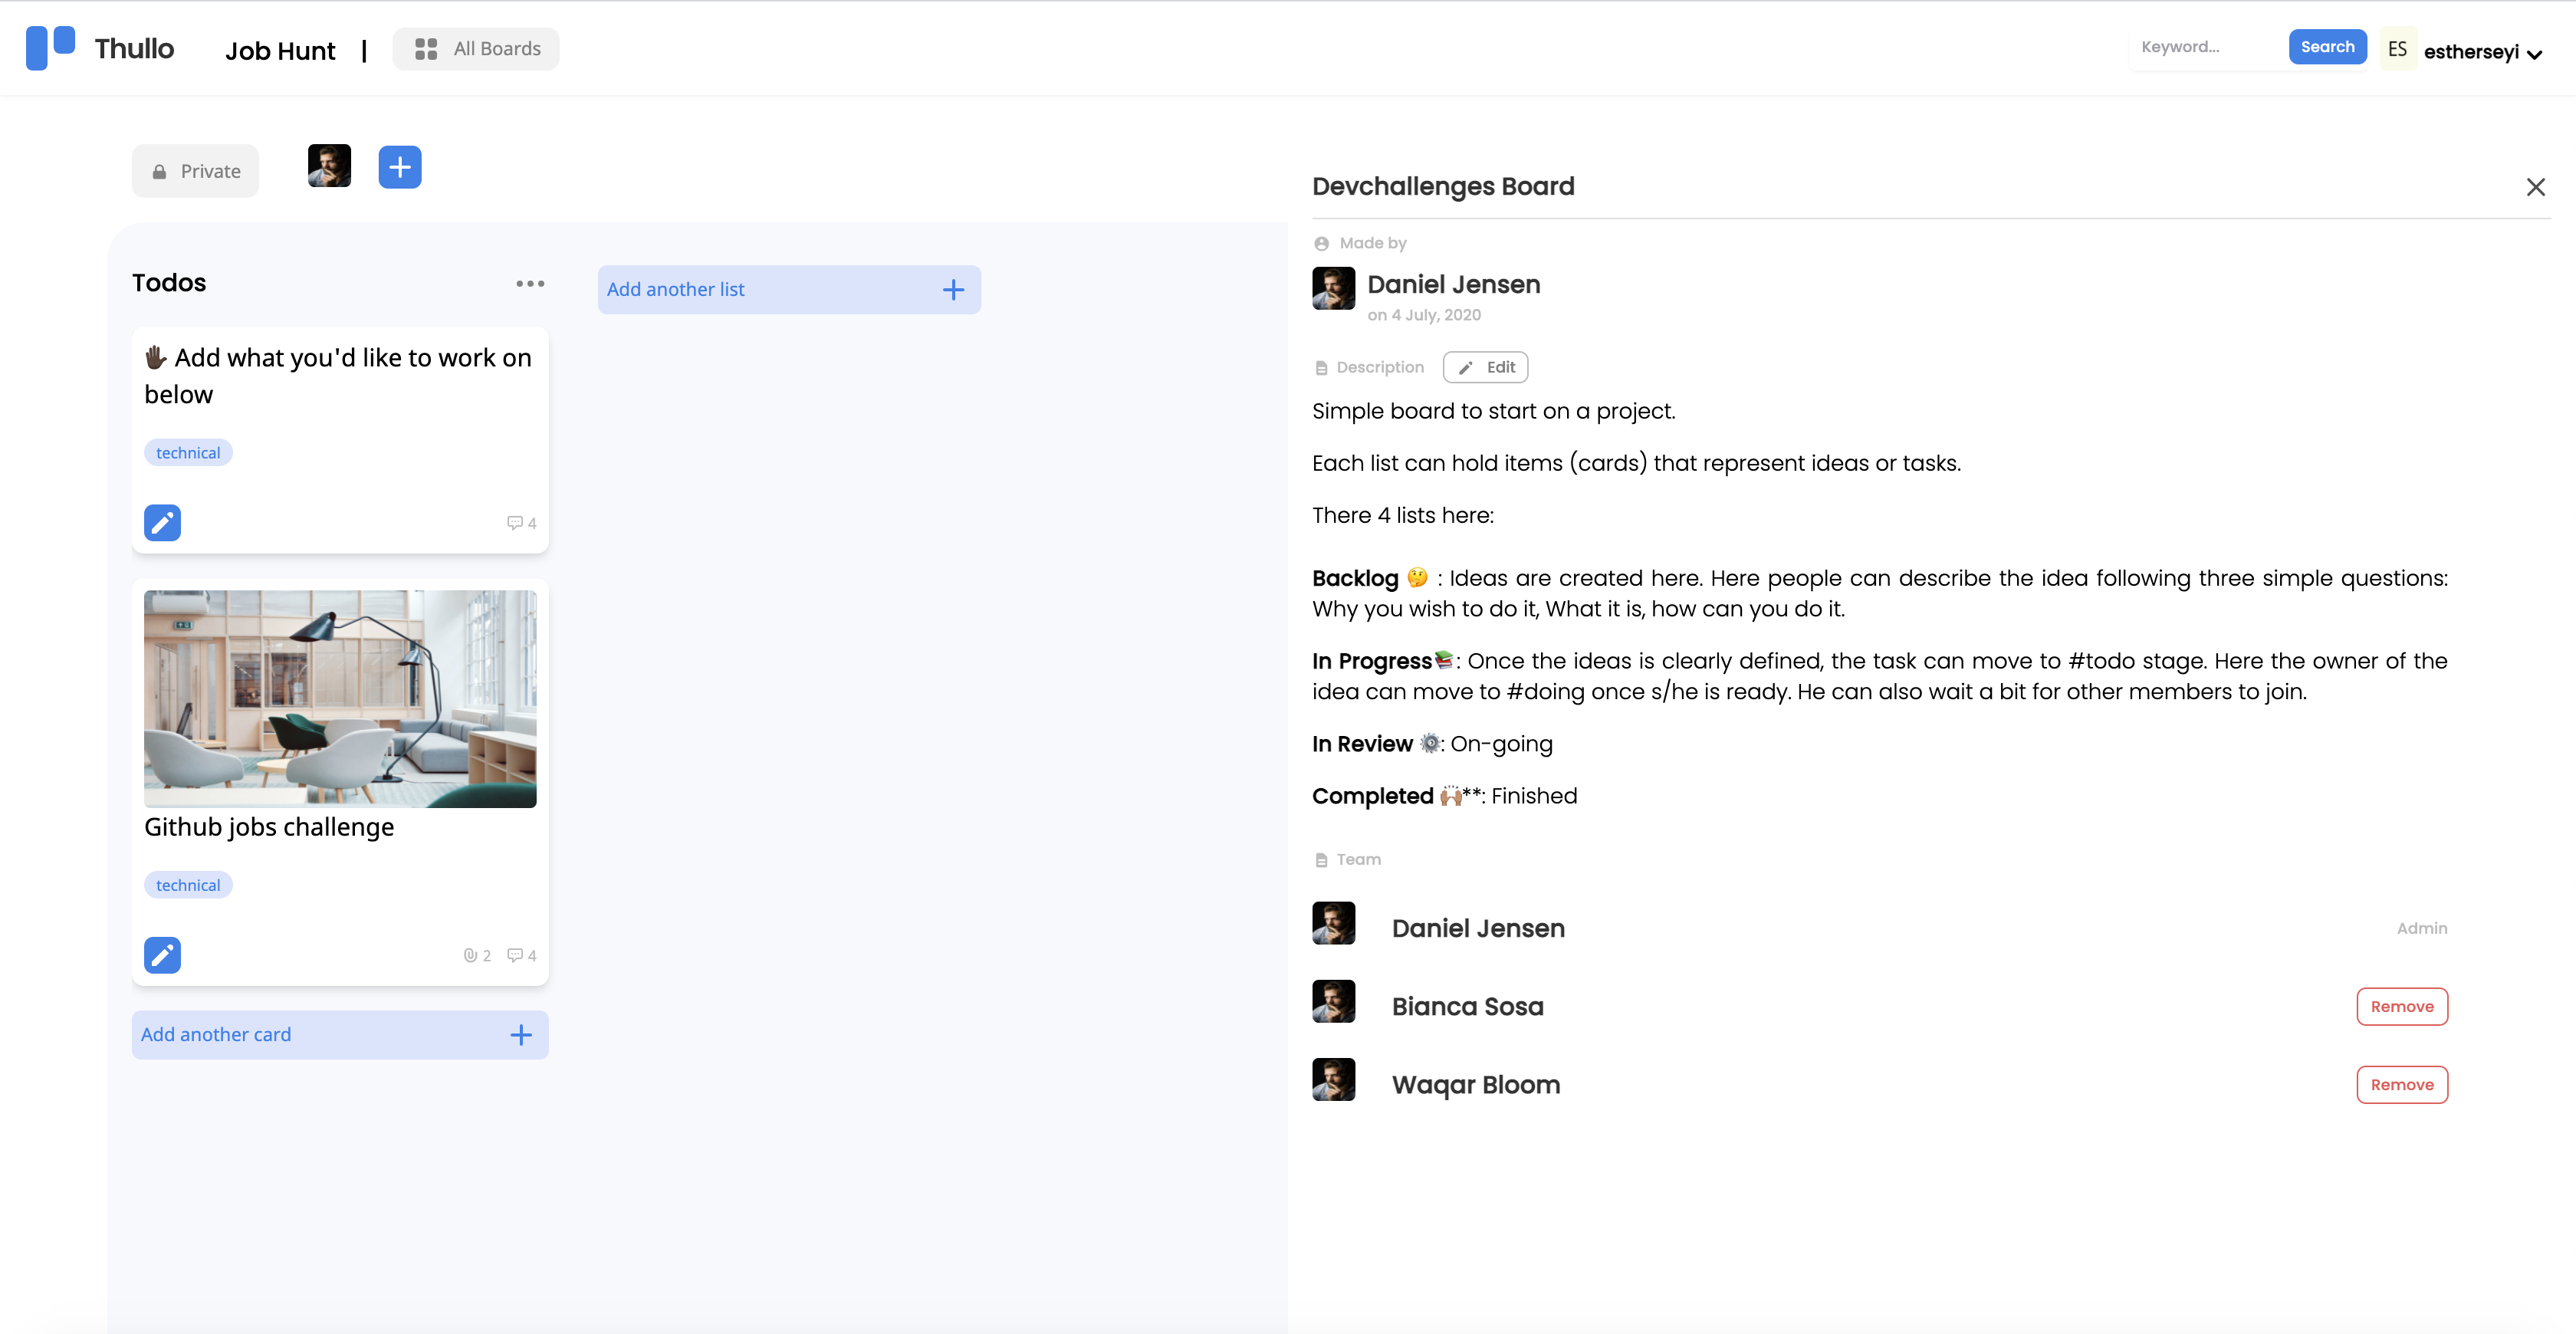This screenshot has height=1334, width=2576.
Task: Remove Bianca Sosa from the team
Action: (x=2402, y=1006)
